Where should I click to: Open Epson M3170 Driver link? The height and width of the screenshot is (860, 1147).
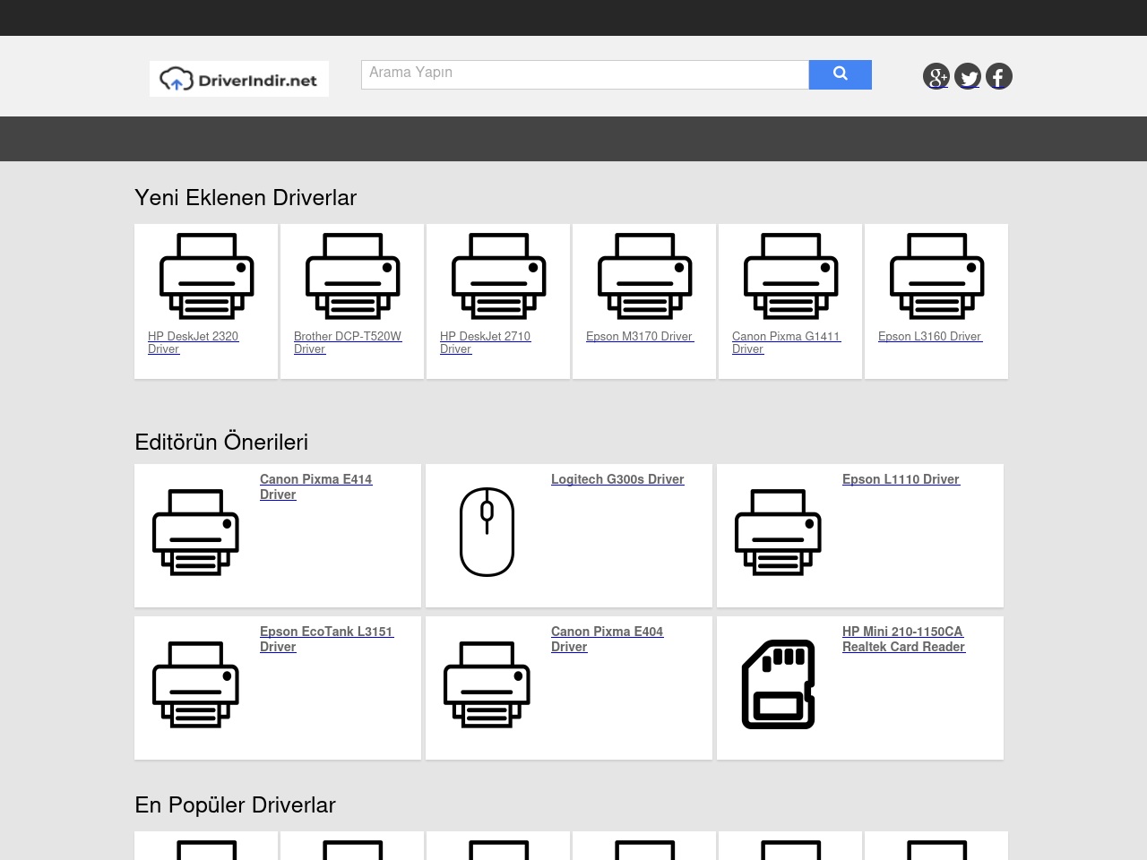point(640,336)
